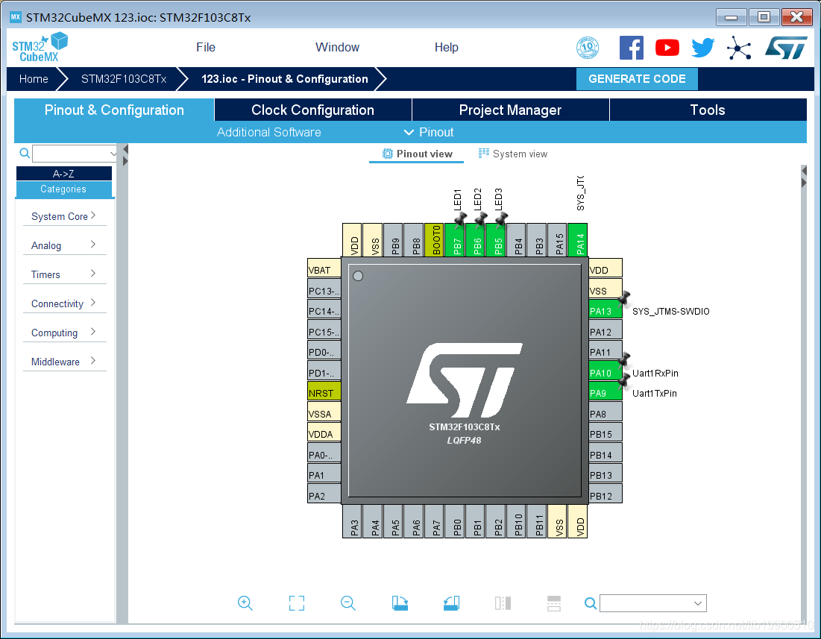
Task: Select Categories sorting button
Action: coord(64,189)
